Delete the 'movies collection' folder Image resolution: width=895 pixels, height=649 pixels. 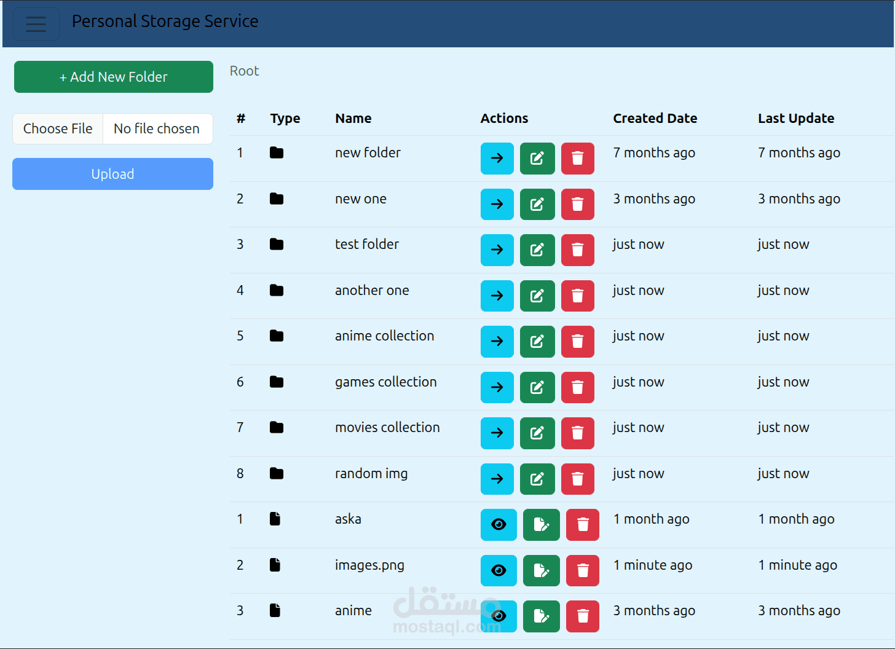click(578, 433)
